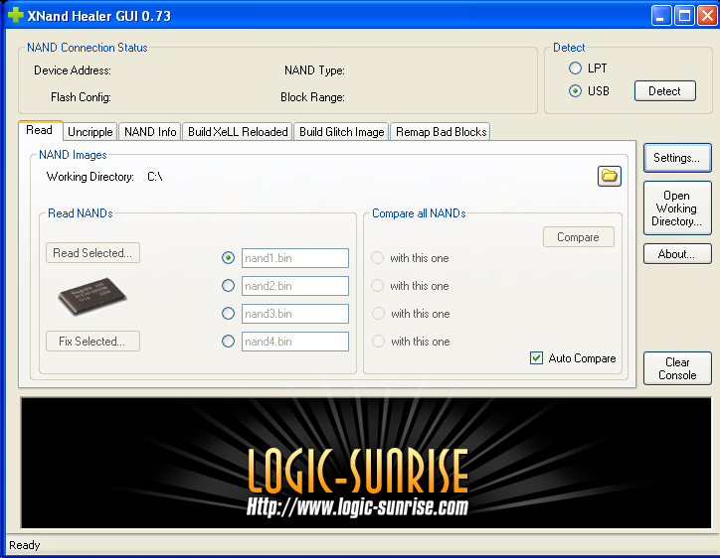
Task: Close the XNand Healer window
Action: pyautogui.click(x=707, y=16)
